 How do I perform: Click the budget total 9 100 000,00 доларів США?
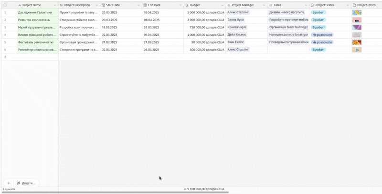point(206,189)
